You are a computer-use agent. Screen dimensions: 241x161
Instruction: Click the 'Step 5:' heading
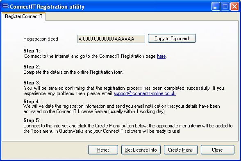[32, 120]
